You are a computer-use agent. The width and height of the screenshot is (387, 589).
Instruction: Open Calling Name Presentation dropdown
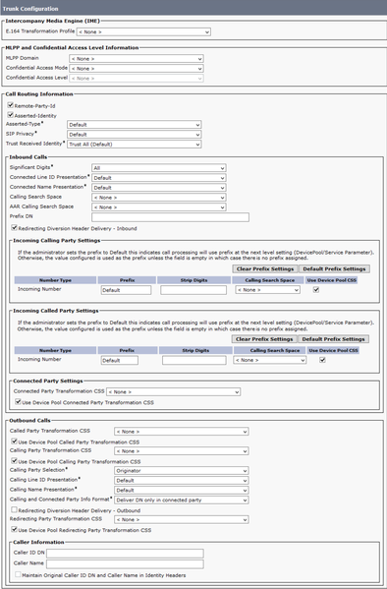pyautogui.click(x=182, y=491)
